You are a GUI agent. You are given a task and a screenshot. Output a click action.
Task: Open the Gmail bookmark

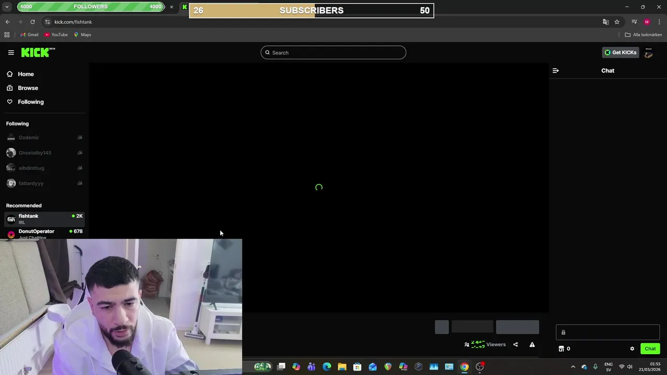click(x=29, y=35)
